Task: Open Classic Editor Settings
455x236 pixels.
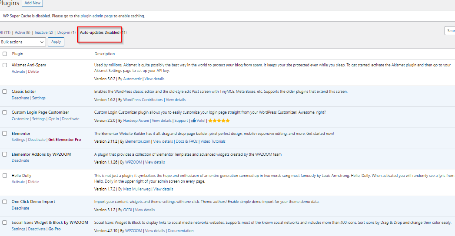Action: (x=39, y=98)
